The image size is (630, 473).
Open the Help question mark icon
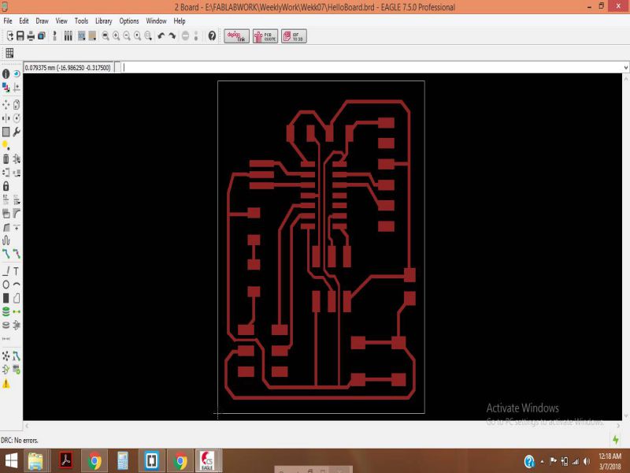click(212, 36)
